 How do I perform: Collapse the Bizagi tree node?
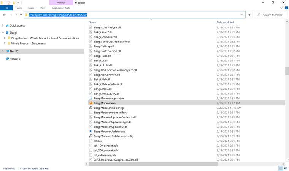point(3,33)
